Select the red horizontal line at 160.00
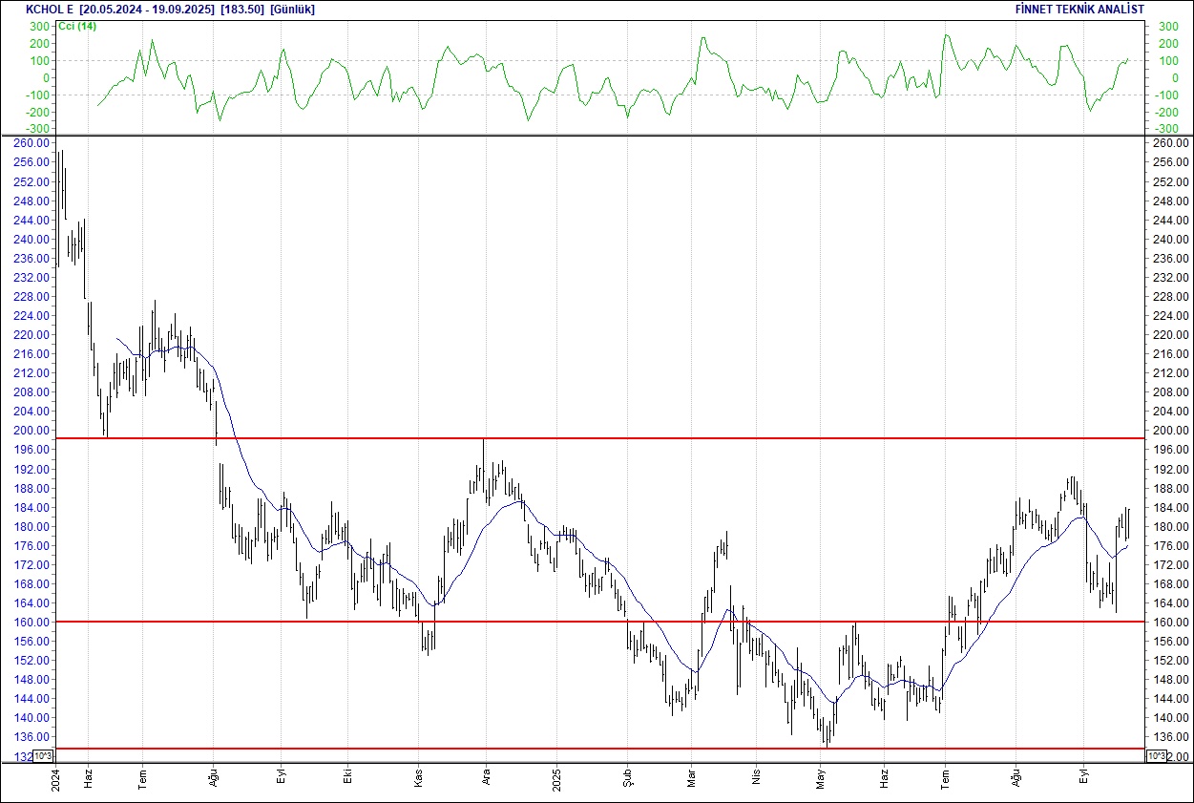The height and width of the screenshot is (803, 1194). click(x=598, y=622)
